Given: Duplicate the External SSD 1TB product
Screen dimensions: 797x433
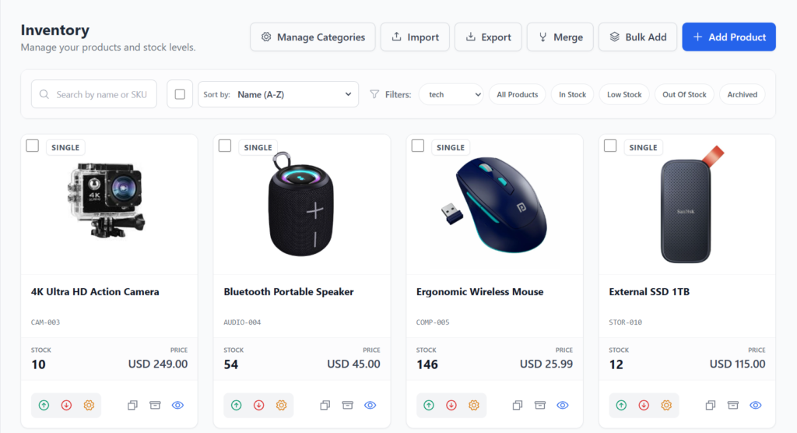Looking at the screenshot, I should [x=711, y=405].
